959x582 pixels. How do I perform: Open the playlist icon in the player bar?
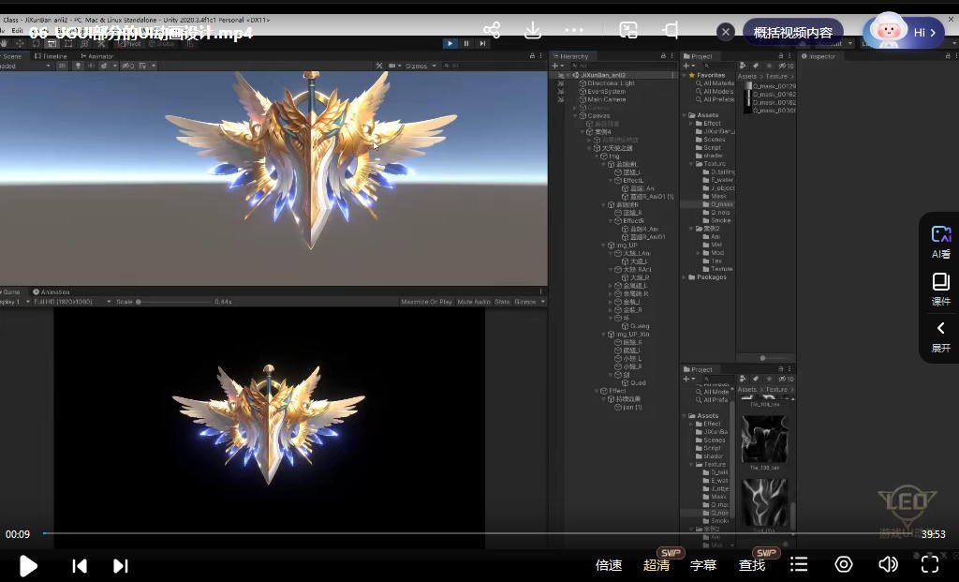coord(799,564)
